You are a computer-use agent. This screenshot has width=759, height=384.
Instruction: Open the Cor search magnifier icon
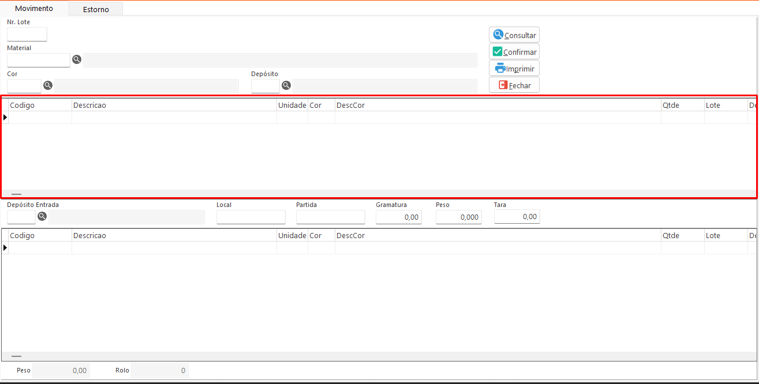[48, 85]
